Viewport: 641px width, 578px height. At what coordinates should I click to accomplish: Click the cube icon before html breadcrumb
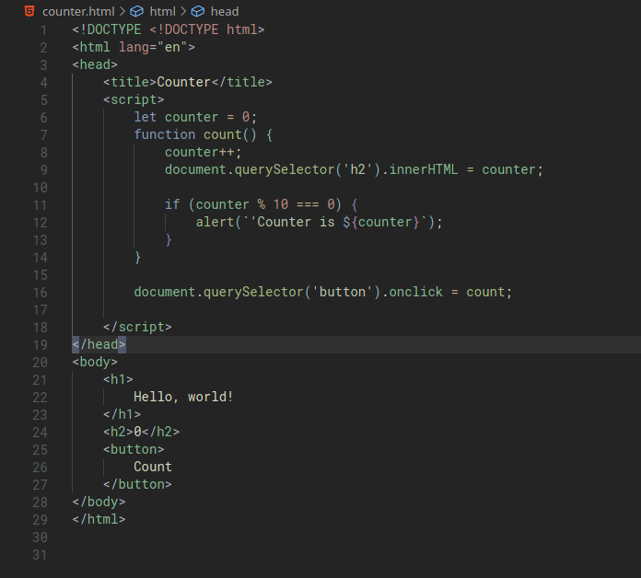click(x=136, y=11)
